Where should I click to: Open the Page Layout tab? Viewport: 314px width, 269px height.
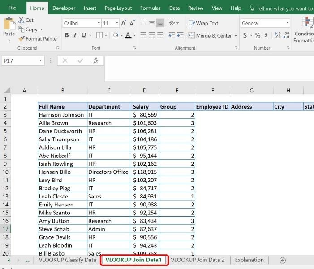coord(118,8)
